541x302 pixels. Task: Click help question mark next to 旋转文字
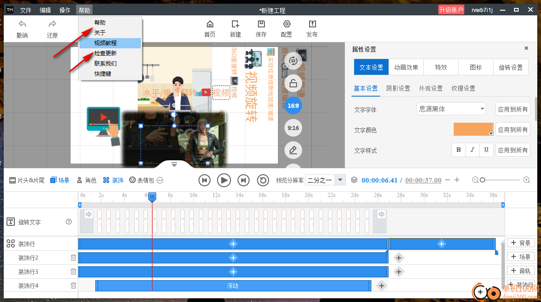(69, 222)
